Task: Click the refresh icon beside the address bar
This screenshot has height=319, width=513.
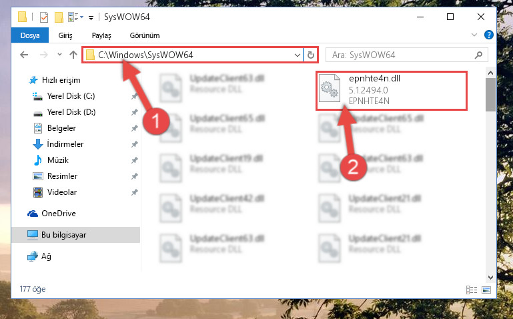Action: point(310,55)
